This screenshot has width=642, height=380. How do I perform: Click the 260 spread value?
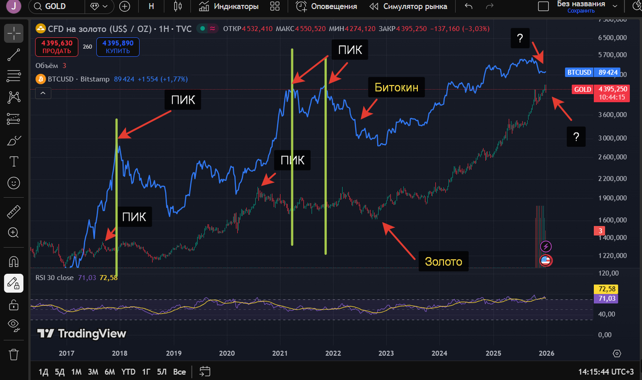[87, 47]
